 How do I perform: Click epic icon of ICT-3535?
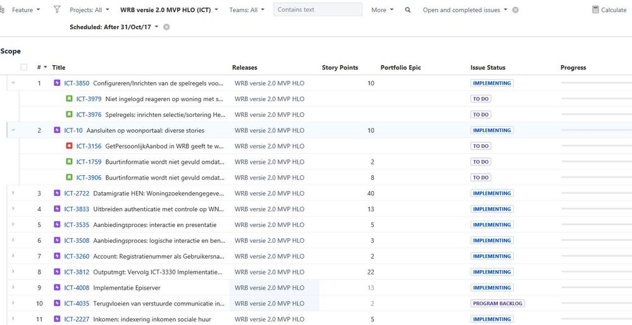(57, 224)
